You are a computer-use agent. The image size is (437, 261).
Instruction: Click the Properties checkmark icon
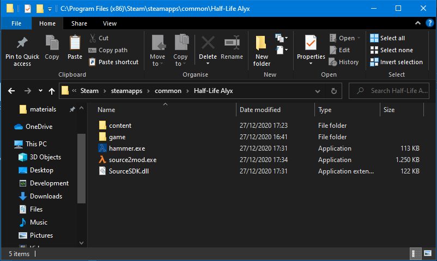[311, 43]
